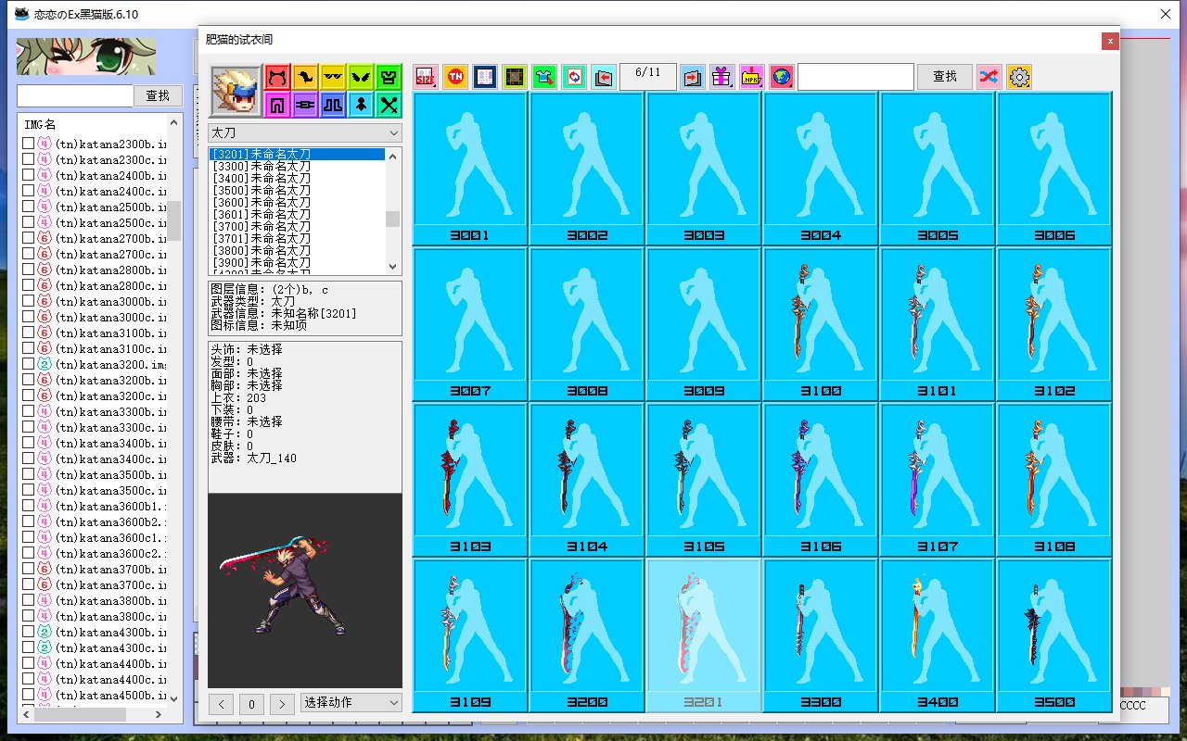
Task: Show next animation frame with right arrow
Action: pos(282,704)
